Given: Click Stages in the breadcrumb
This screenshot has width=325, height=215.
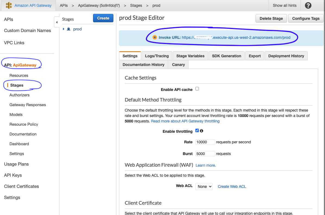Looking at the screenshot, I should [x=136, y=6].
